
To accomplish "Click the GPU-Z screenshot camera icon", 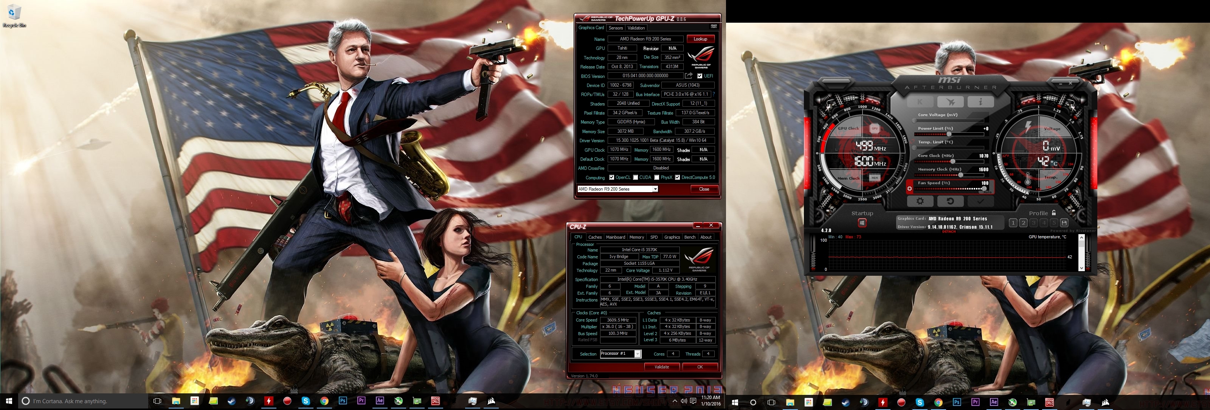I will coord(714,27).
